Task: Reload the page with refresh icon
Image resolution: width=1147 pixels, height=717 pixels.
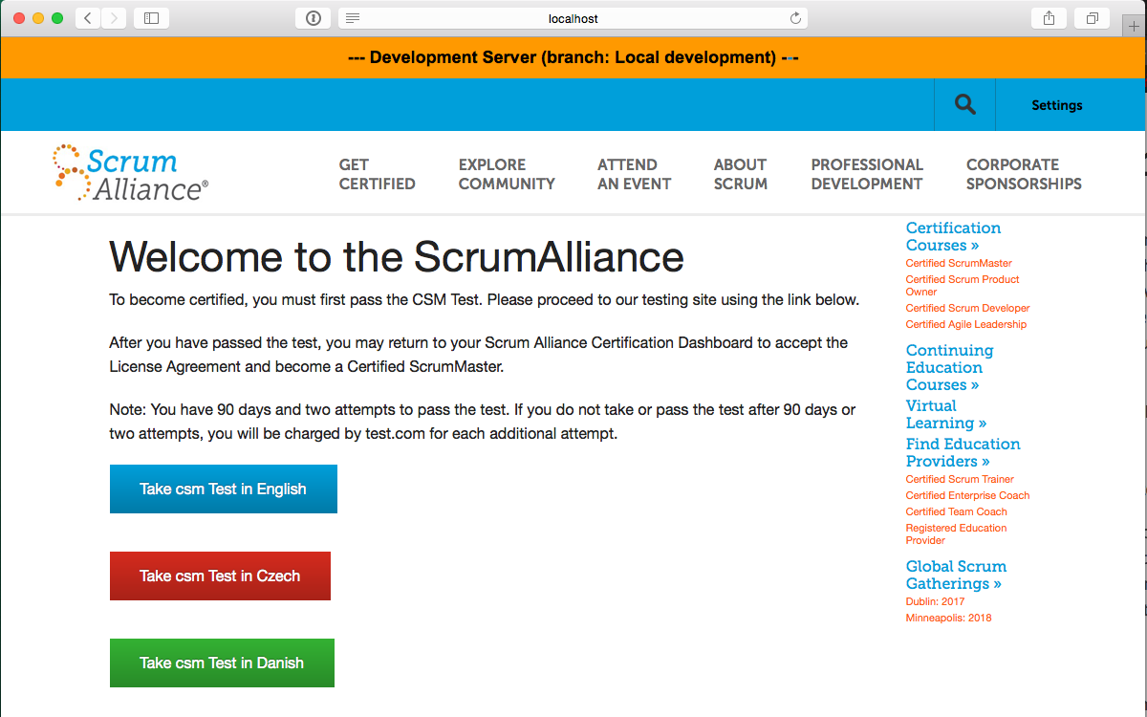Action: pos(794,18)
